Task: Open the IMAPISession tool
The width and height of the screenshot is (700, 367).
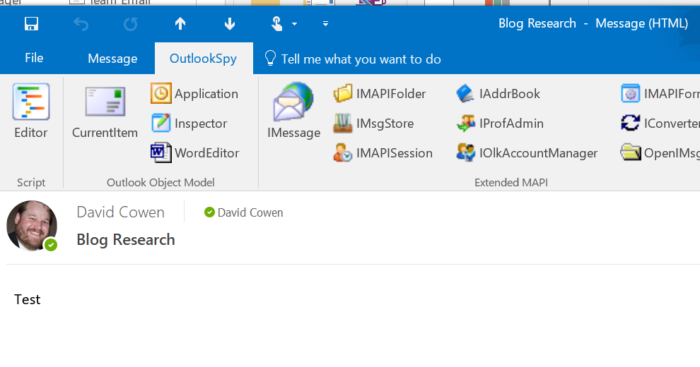Action: point(383,153)
